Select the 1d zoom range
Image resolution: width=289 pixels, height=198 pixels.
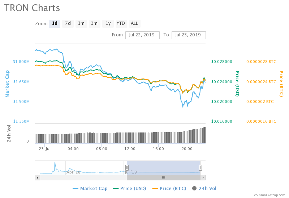[55, 24]
